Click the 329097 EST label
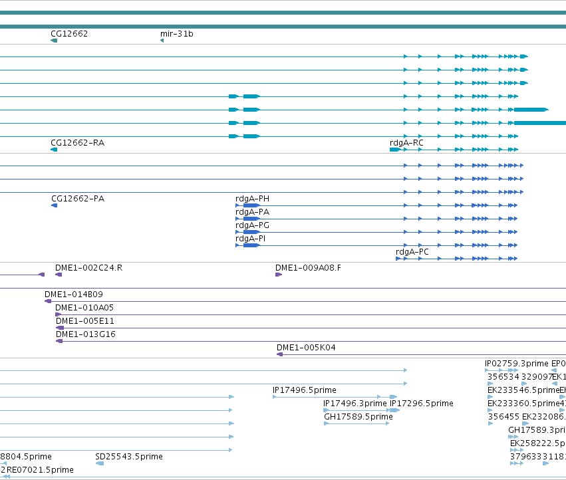This screenshot has width=566, height=480. coord(537,377)
